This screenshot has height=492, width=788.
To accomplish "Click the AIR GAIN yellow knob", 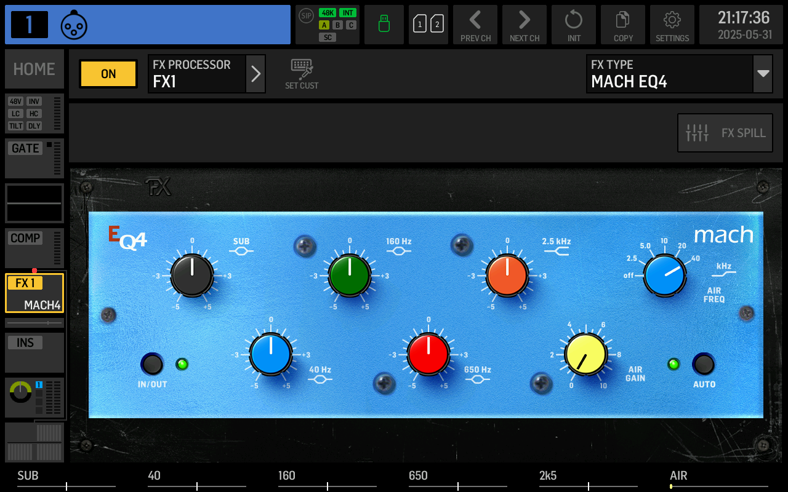I will click(x=585, y=354).
